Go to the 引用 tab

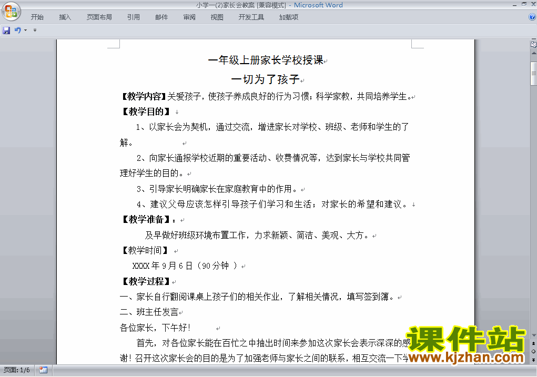pyautogui.click(x=134, y=17)
